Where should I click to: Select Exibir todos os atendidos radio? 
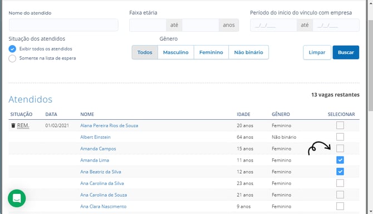tap(12, 49)
